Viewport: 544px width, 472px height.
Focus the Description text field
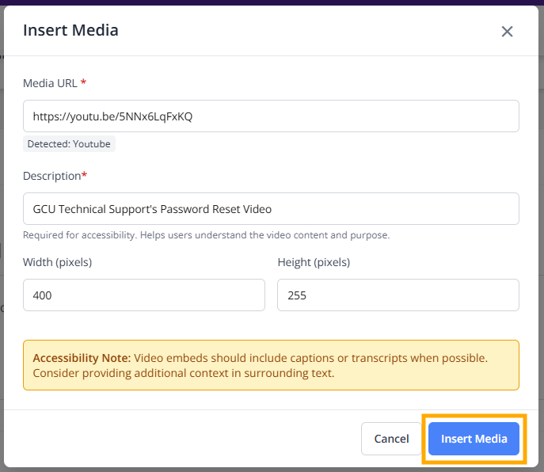[271, 209]
